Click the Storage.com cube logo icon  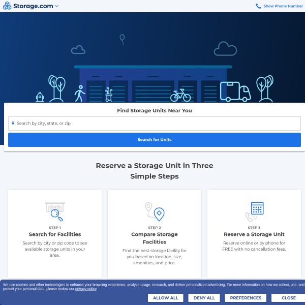pyautogui.click(x=7, y=6)
